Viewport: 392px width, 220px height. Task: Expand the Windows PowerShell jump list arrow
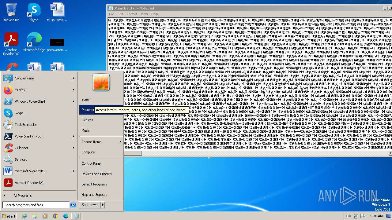point(73,101)
